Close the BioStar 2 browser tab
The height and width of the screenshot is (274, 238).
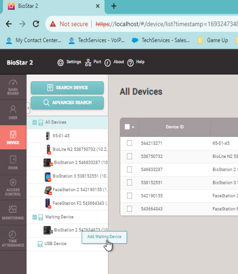(98, 6)
